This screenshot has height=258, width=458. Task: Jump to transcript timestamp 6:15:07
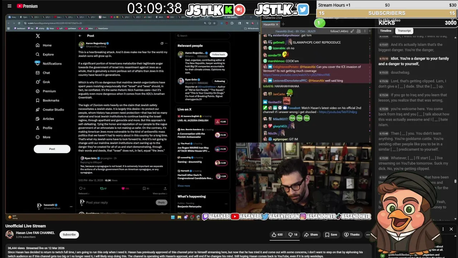pos(384,45)
